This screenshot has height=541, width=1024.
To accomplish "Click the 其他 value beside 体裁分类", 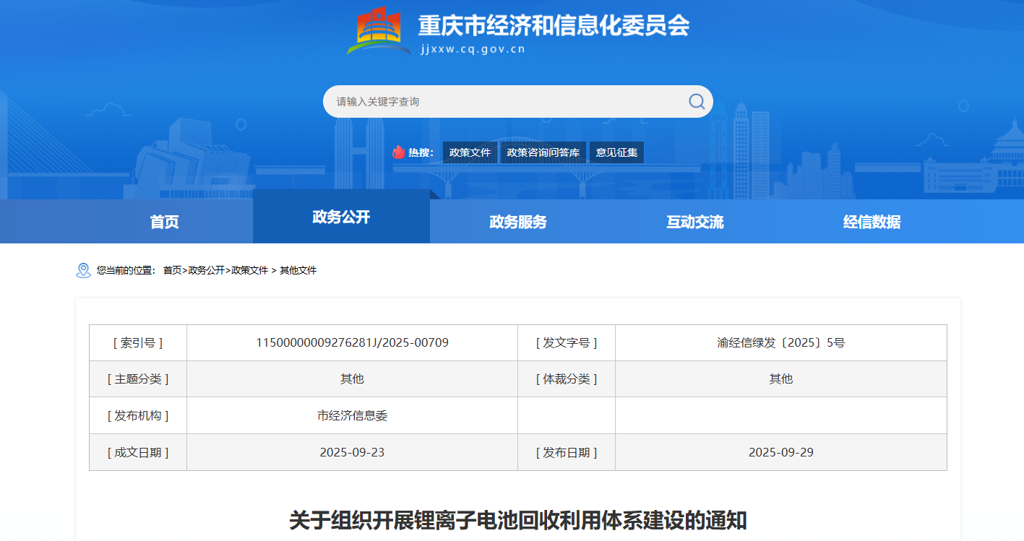I will point(781,378).
